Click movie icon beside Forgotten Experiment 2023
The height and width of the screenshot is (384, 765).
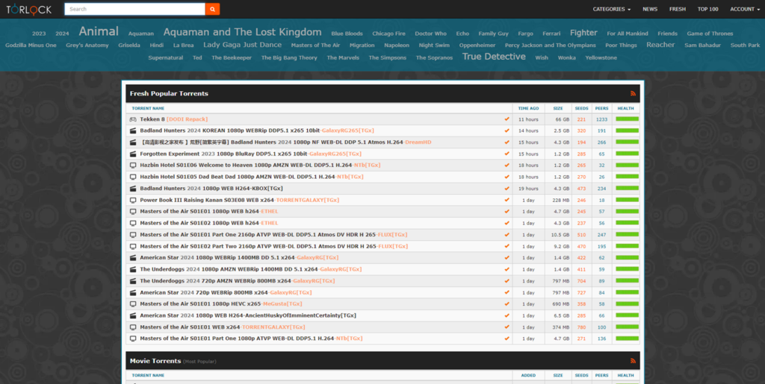(133, 154)
